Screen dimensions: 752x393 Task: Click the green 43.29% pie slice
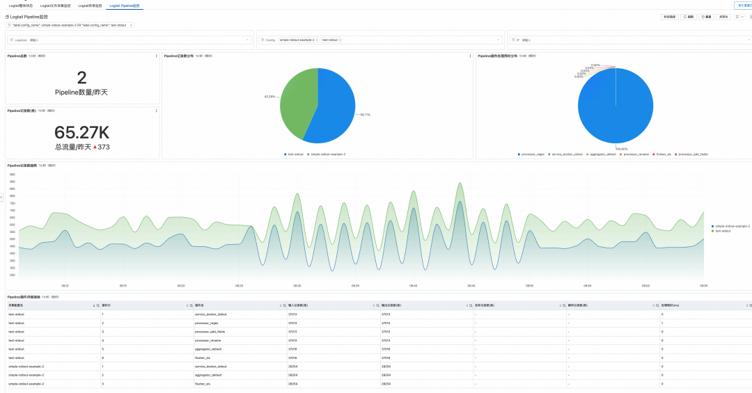point(297,101)
